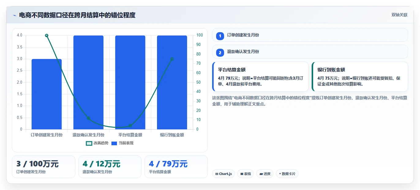Select step 1 订单创建发生月份 row
Image resolution: width=420 pixels, height=190 pixels.
point(310,35)
